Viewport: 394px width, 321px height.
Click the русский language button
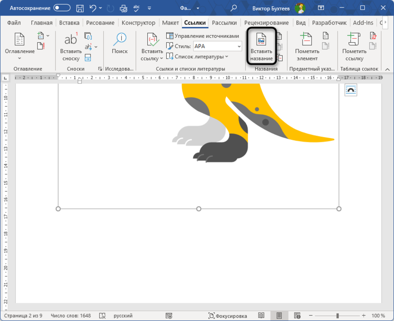123,316
